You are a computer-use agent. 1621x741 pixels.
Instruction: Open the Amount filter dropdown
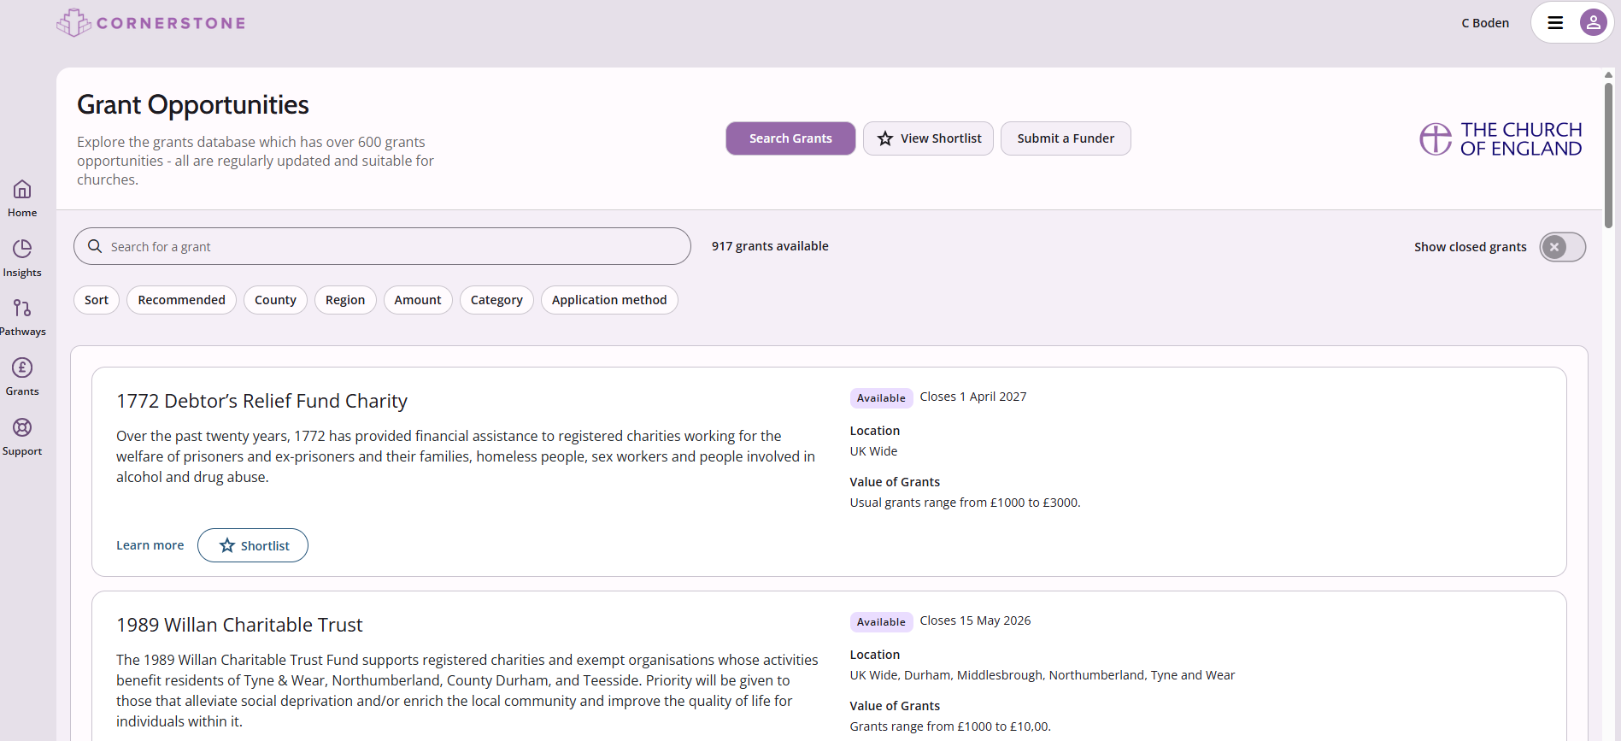[x=418, y=300]
